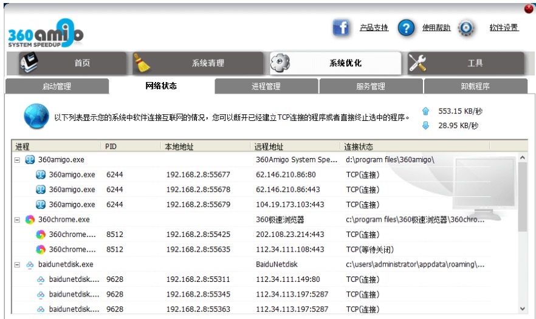Switch to 进程管理 sub-tab
Image resolution: width=536 pixels, height=319 pixels.
(266, 86)
